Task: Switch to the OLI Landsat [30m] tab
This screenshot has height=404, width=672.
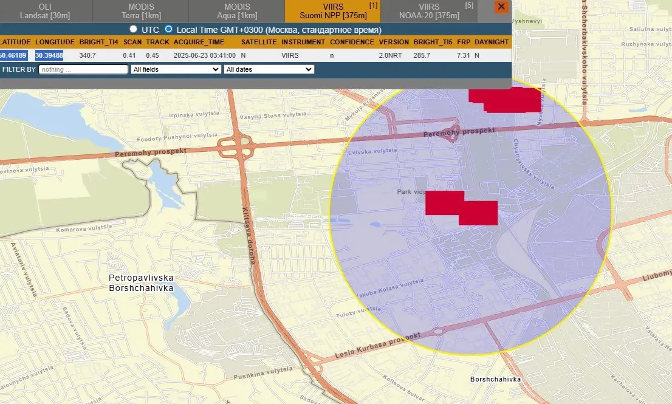Action: 44,11
